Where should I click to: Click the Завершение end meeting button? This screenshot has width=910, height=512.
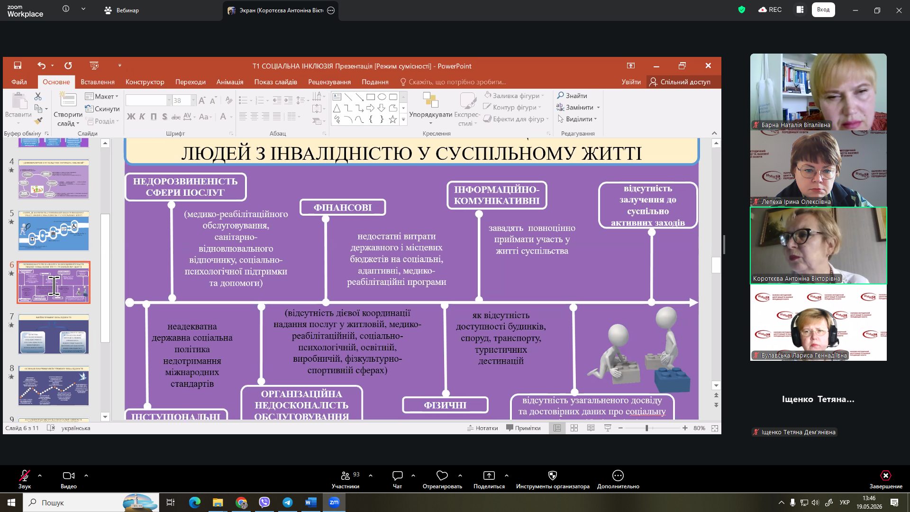885,479
